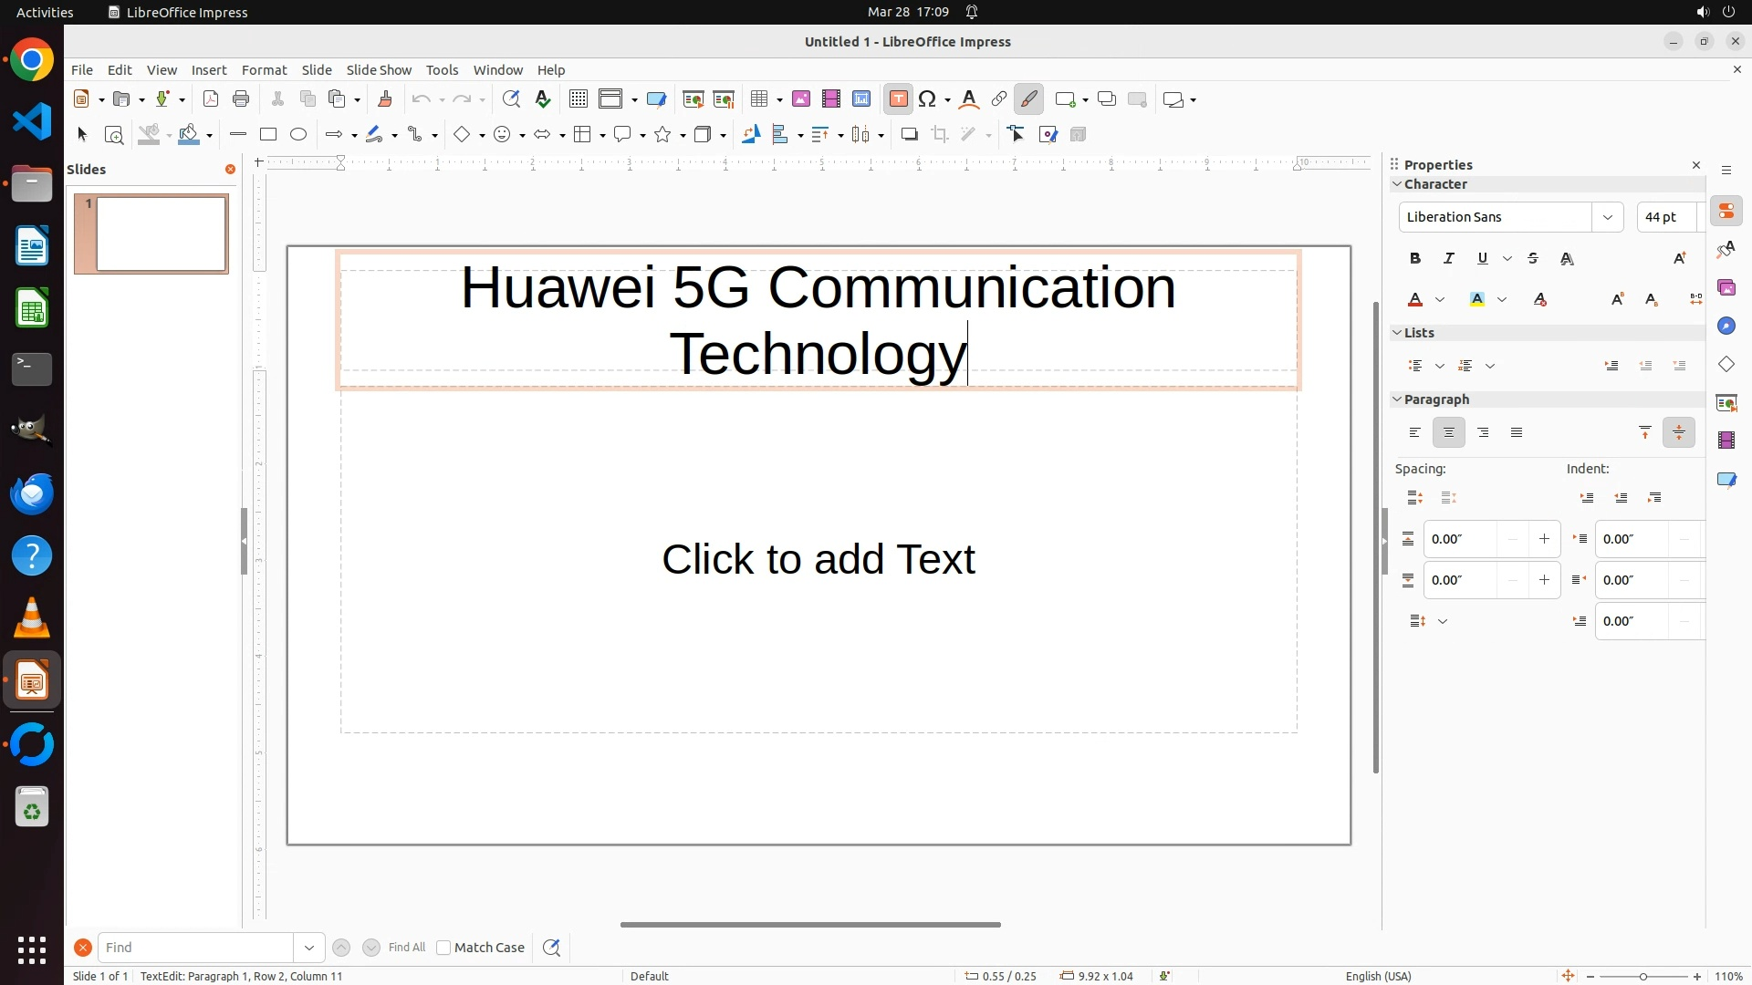Toggle Bold formatting in Character panel

[x=1415, y=259]
